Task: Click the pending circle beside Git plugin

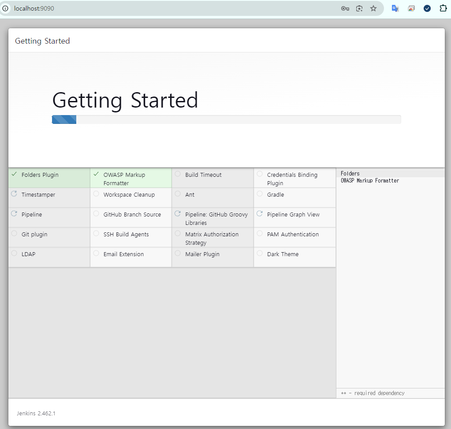Action: (x=14, y=234)
